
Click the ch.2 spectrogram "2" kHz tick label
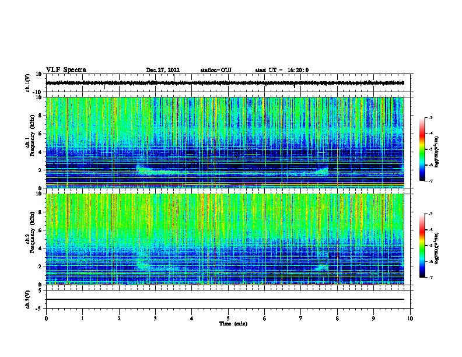tap(41, 267)
